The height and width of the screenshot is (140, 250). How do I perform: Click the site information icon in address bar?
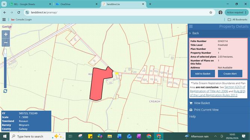tap(27, 12)
